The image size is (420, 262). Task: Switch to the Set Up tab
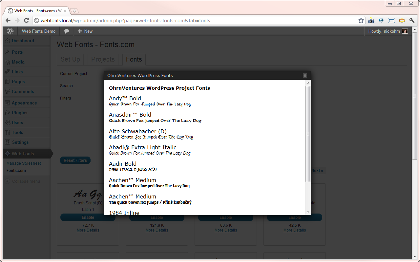coord(70,59)
